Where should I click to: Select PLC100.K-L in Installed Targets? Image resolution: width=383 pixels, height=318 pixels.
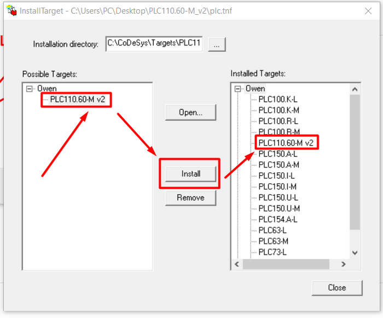click(278, 100)
